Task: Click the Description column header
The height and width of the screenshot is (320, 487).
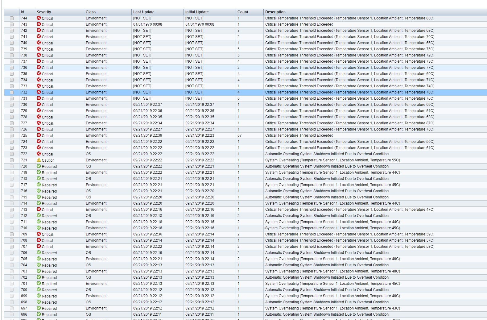Action: pyautogui.click(x=275, y=12)
